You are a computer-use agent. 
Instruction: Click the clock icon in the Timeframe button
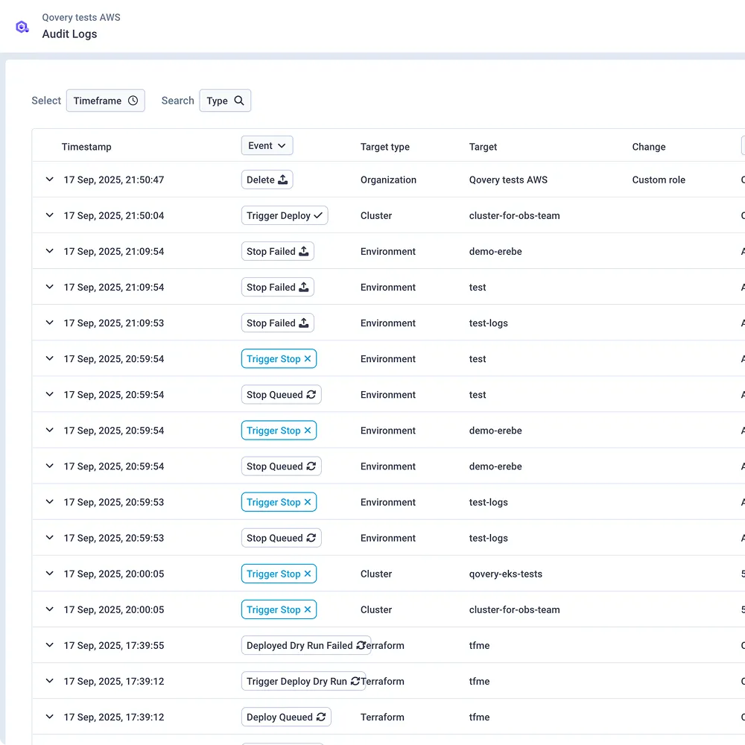(x=133, y=101)
